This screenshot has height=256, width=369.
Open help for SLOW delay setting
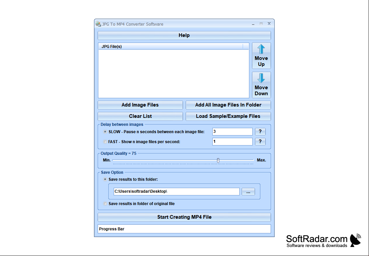point(260,131)
